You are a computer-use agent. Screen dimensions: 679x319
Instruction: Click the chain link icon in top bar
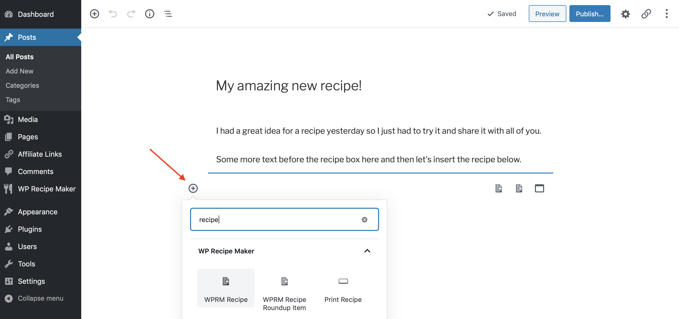[x=646, y=14]
